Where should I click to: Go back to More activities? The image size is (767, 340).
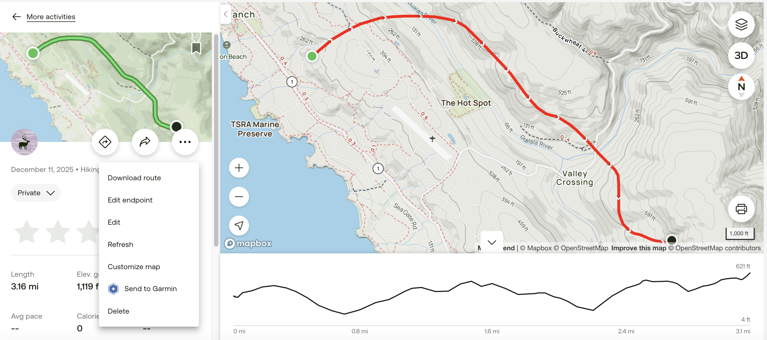tap(51, 17)
